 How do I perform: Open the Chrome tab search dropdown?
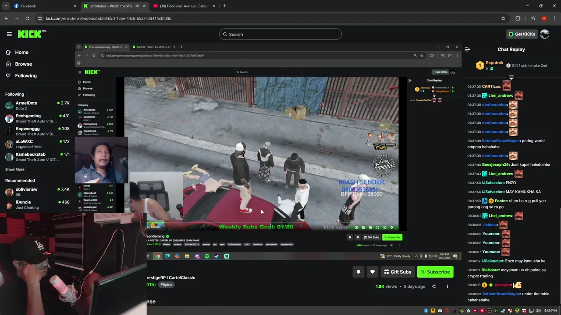(6, 6)
